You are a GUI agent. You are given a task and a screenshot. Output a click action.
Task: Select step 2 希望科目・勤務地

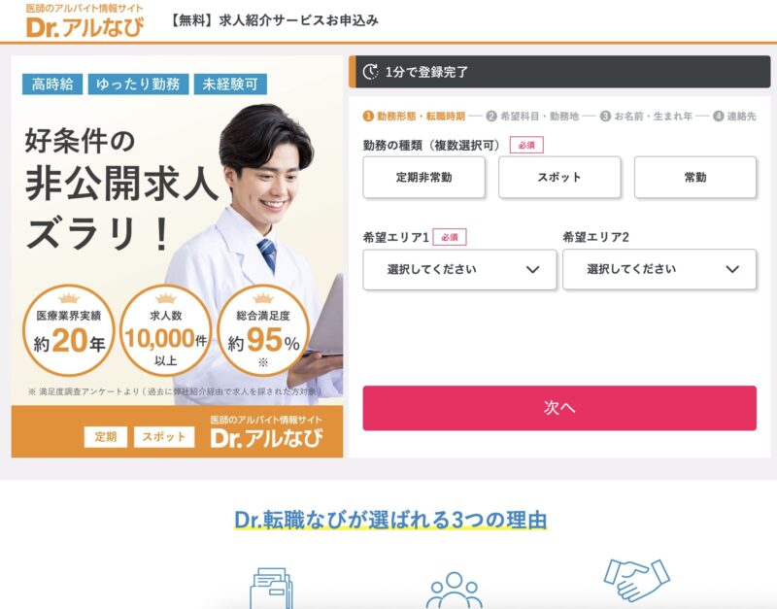532,116
